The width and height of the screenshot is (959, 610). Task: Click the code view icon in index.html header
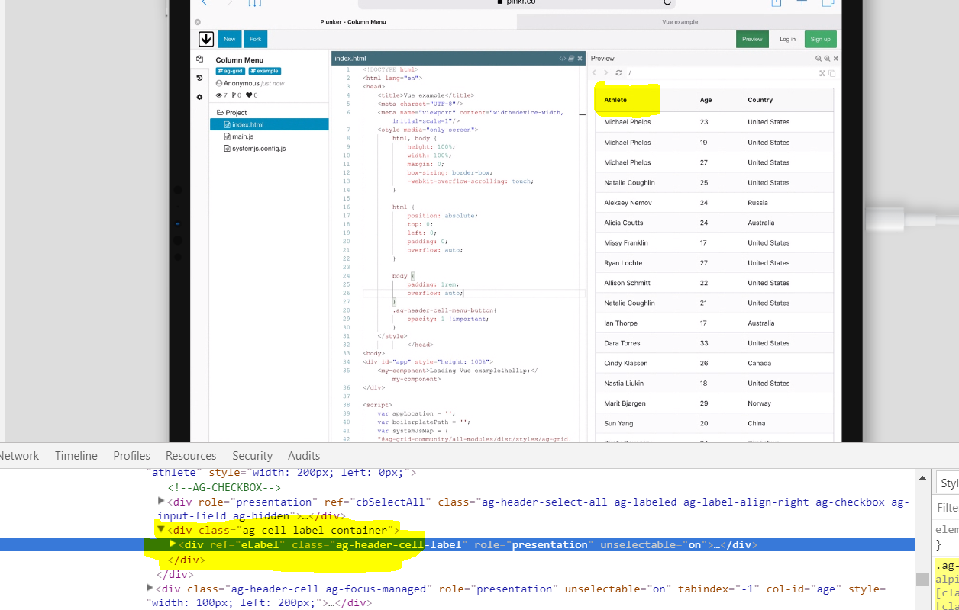[563, 59]
